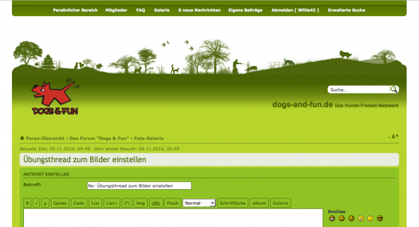Click the home icon beside Foren-Übersicht
419x227 pixels.
(x=22, y=138)
